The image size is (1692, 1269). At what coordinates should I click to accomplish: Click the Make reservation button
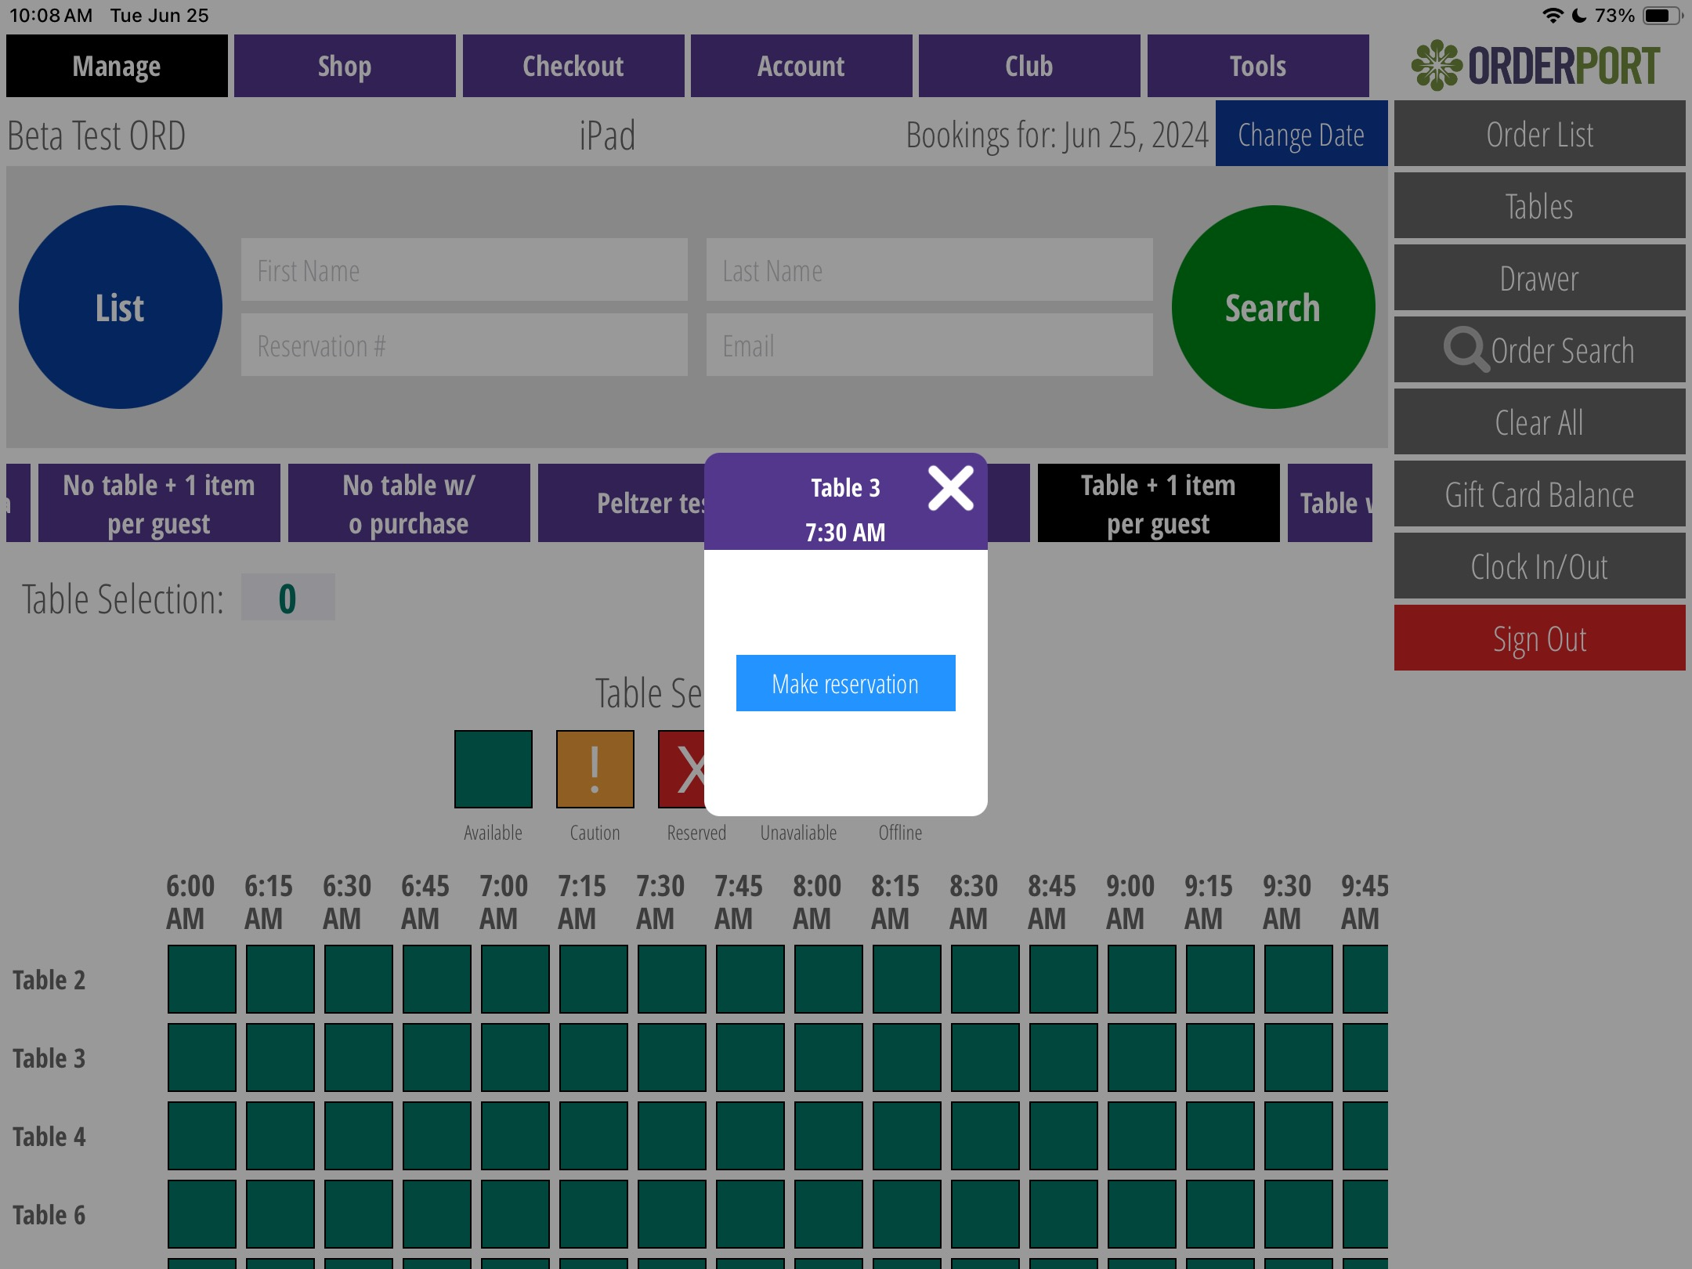[x=845, y=683]
